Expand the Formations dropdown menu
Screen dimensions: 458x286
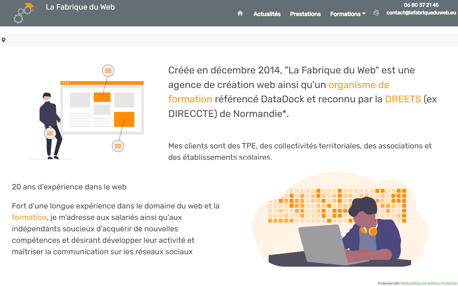tap(348, 14)
